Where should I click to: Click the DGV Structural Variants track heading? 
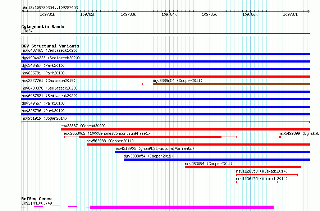pos(50,46)
